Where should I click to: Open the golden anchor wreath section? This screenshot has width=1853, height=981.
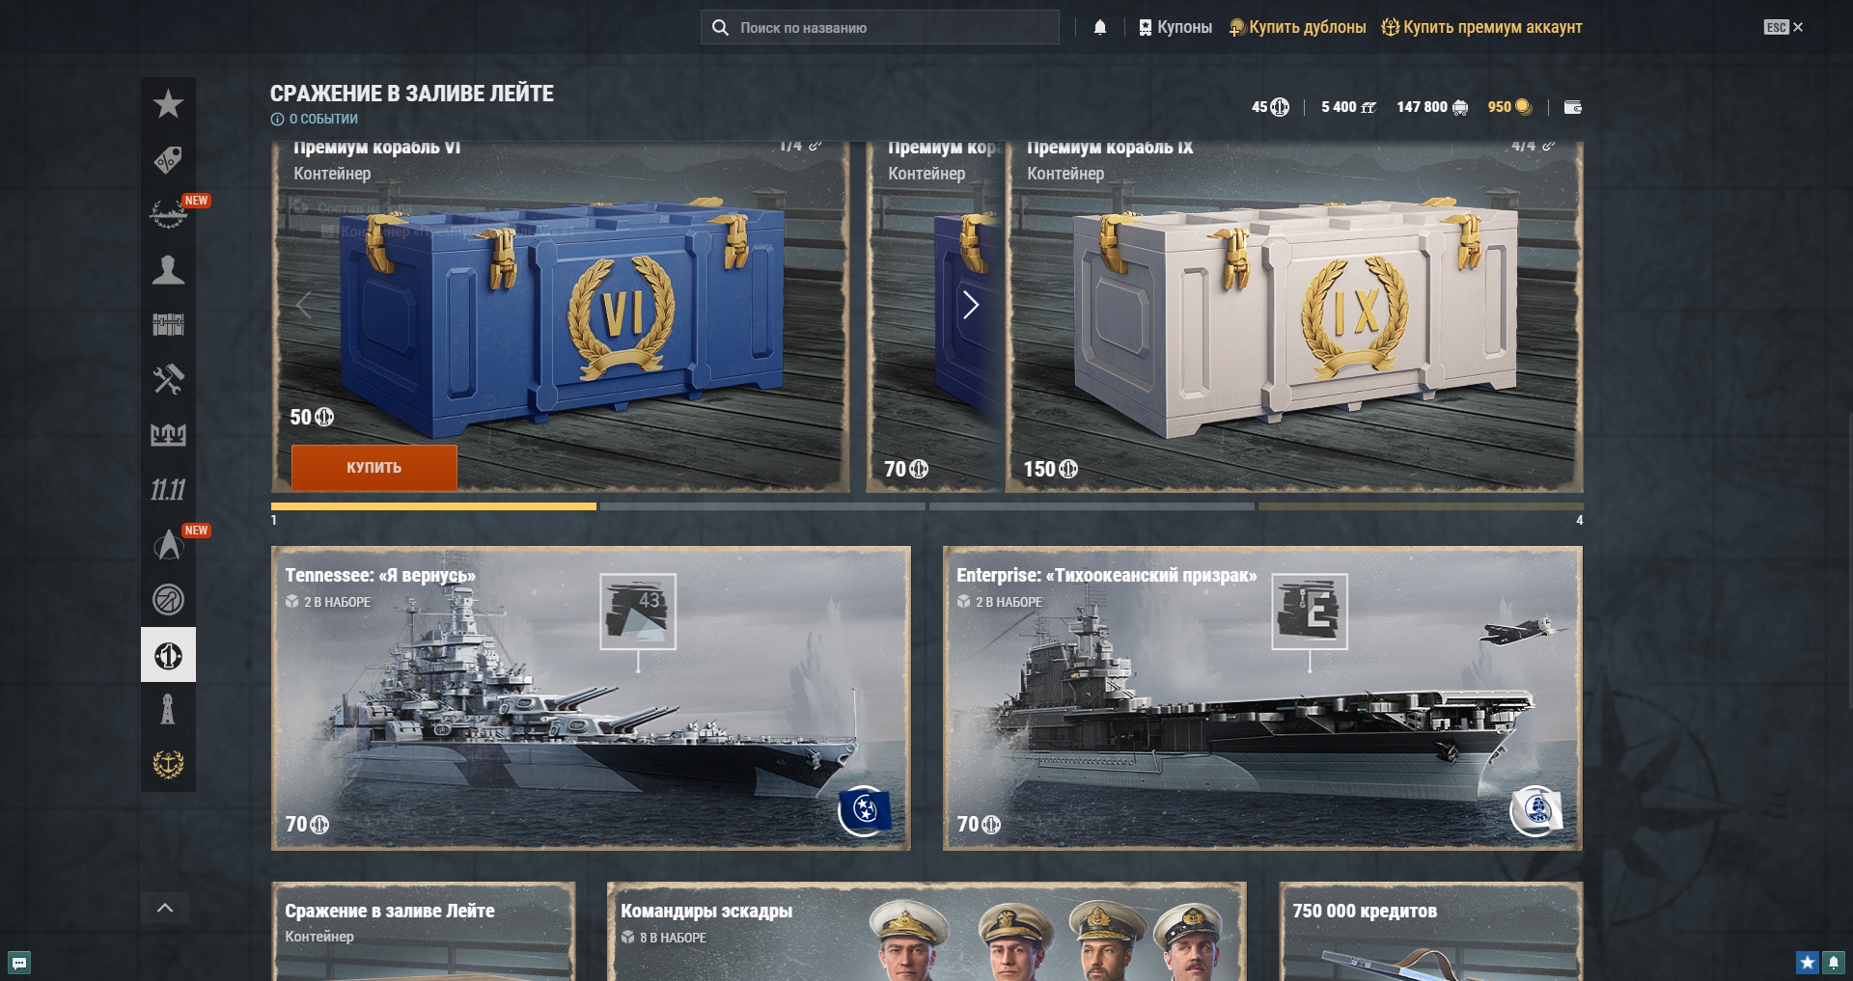(168, 764)
